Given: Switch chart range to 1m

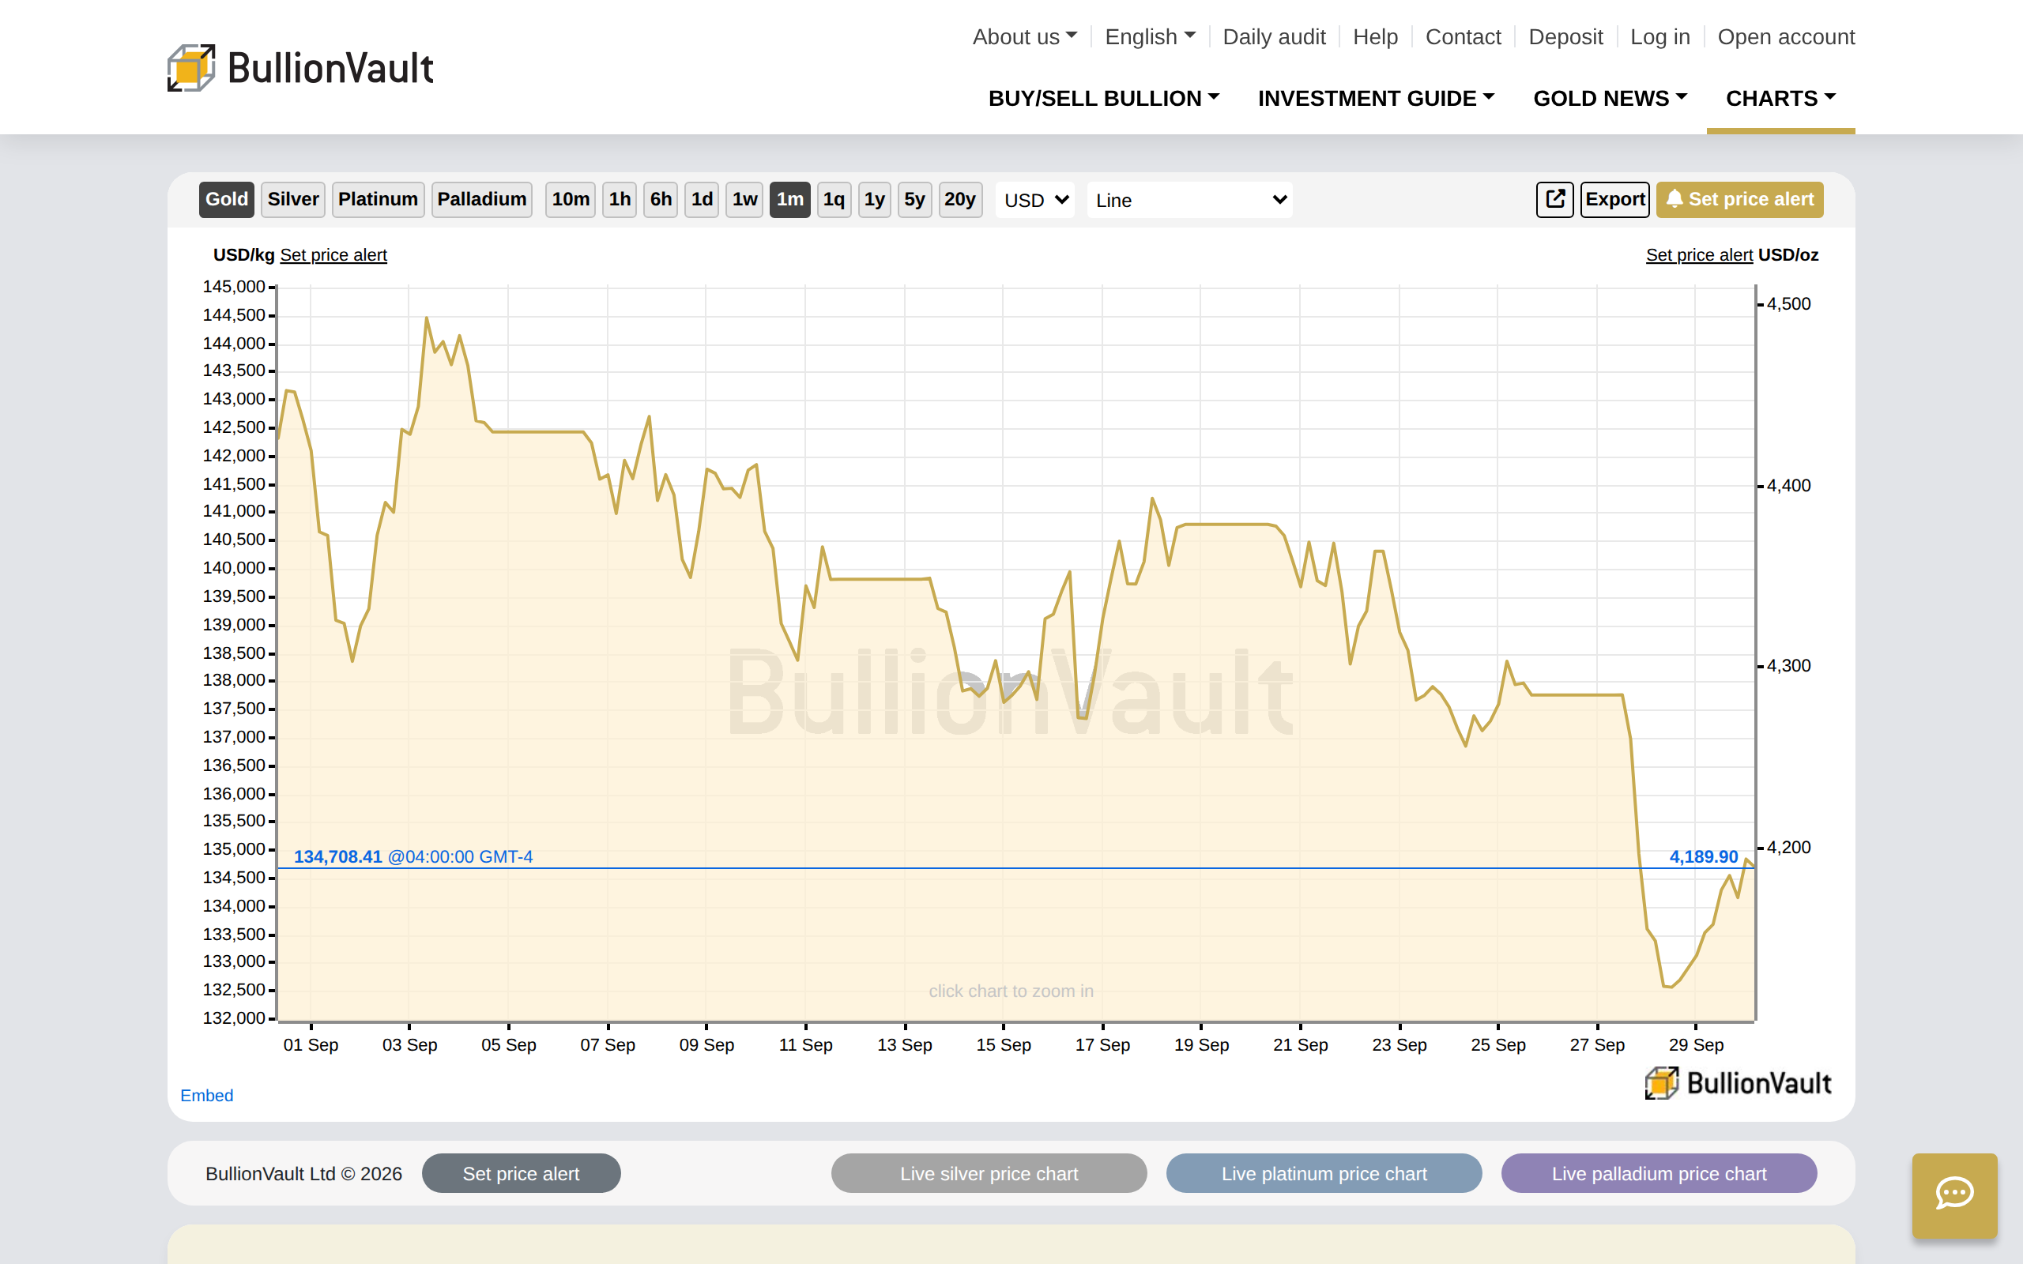Looking at the screenshot, I should point(790,199).
